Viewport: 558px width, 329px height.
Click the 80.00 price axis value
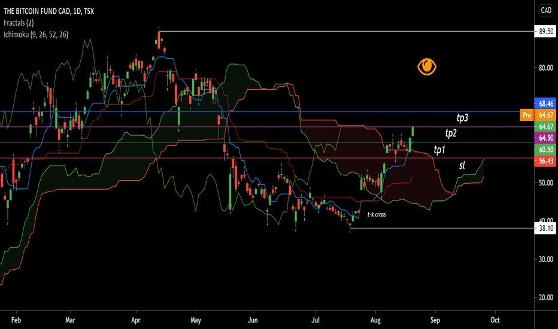point(546,68)
